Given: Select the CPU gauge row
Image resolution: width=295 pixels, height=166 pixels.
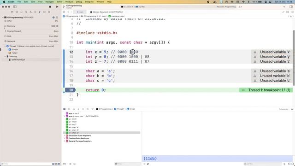Looking at the screenshot, I should [31, 21].
